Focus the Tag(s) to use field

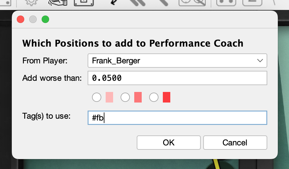point(177,118)
